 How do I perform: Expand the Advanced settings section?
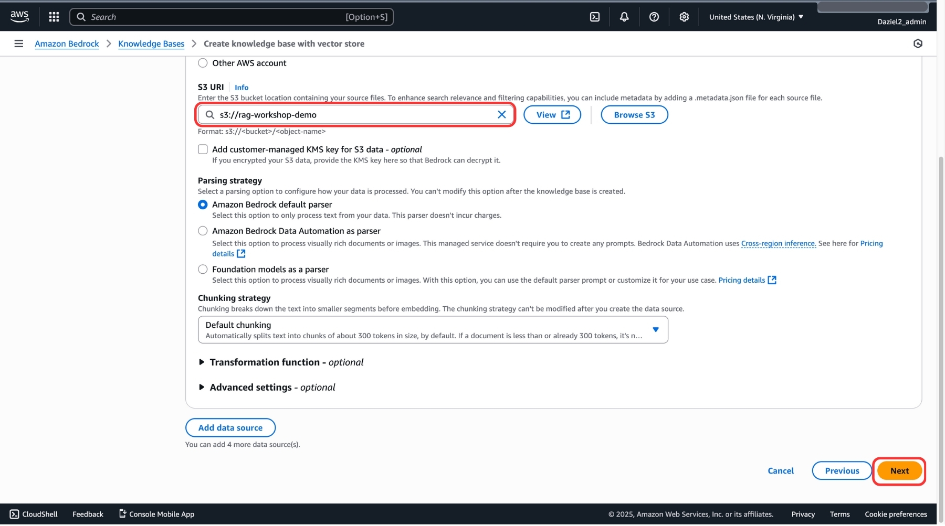point(202,388)
